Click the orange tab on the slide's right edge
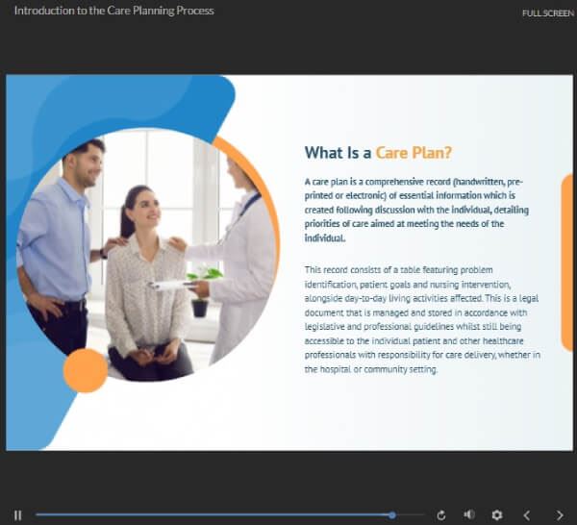This screenshot has height=525, width=577. 567,262
